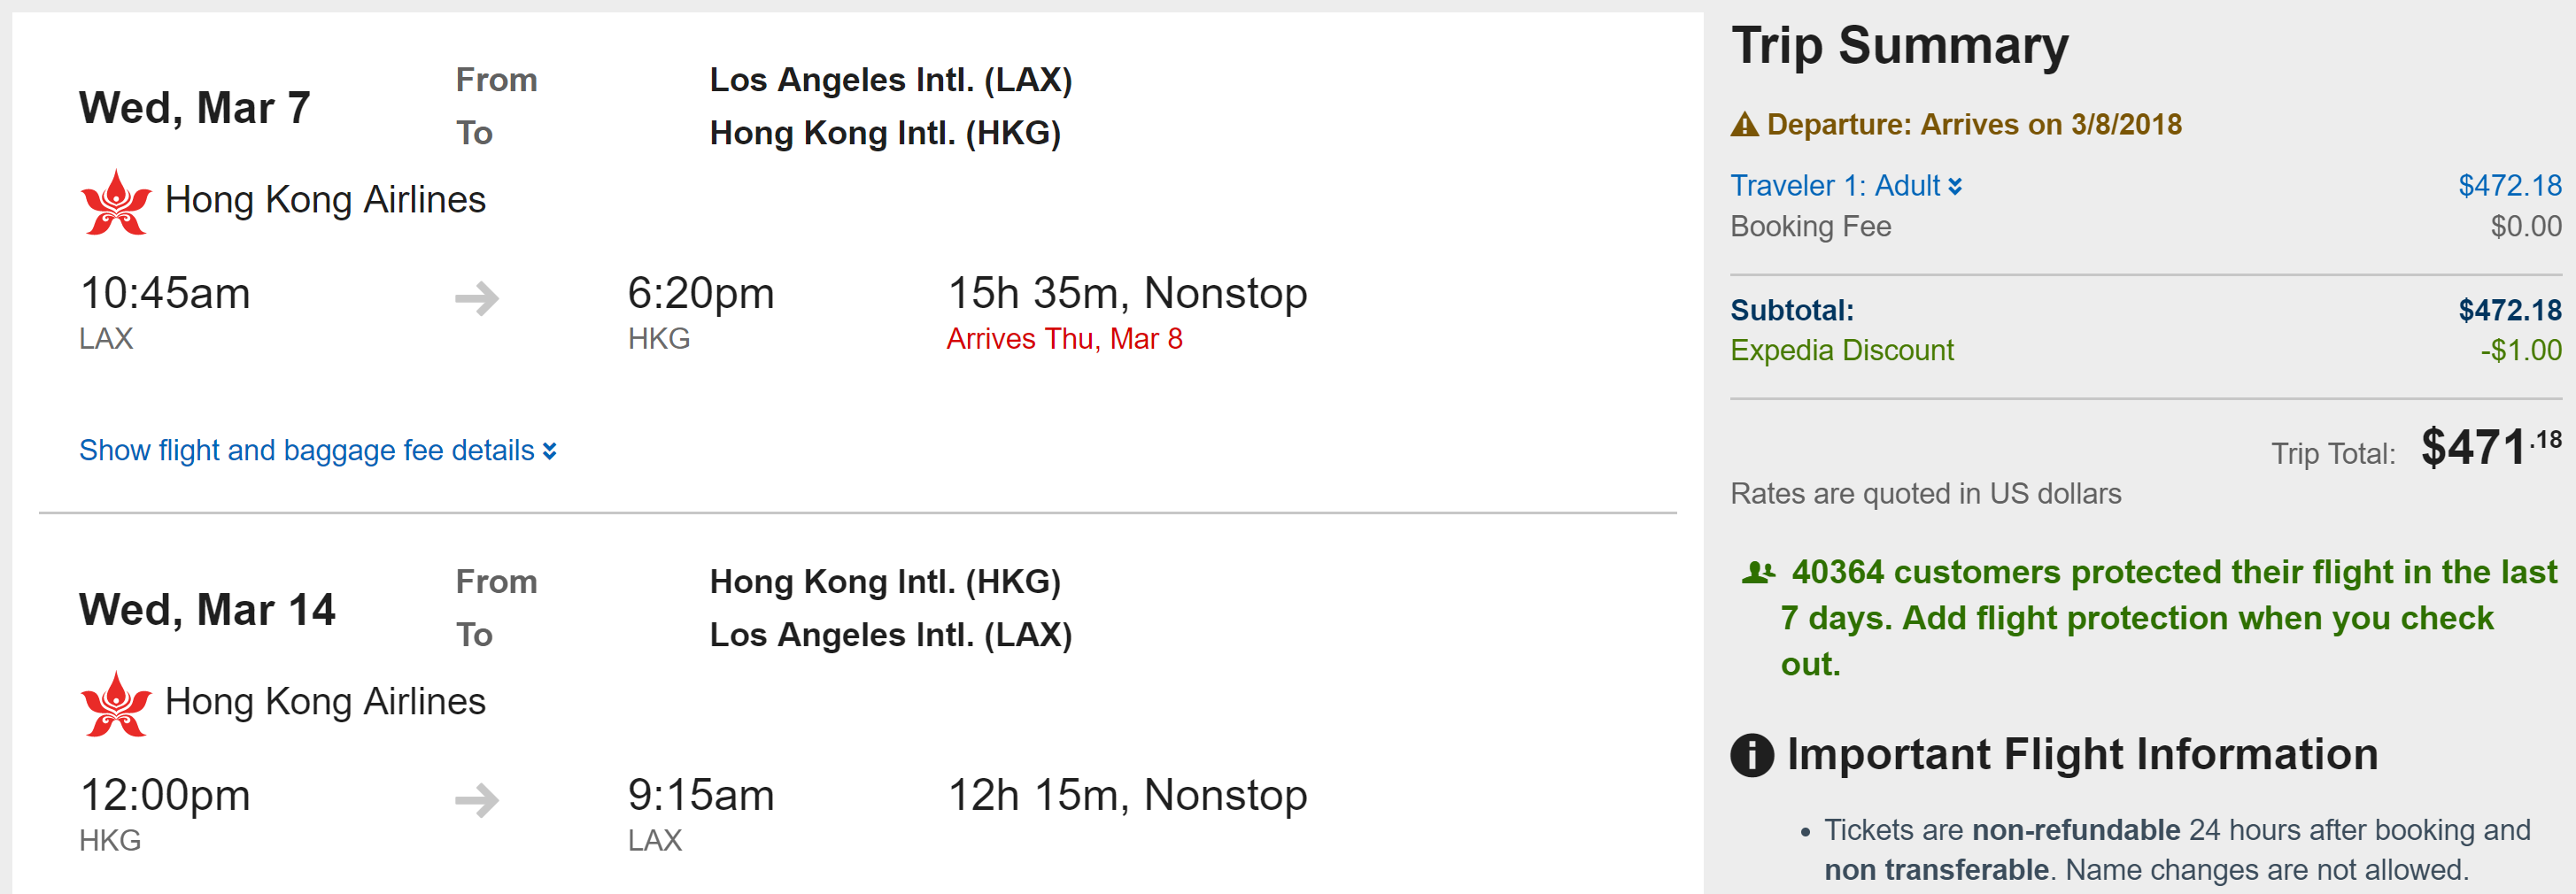Viewport: 2576px width, 894px height.
Task: Expand Show flight and baggage fee details
Action: coord(306,451)
